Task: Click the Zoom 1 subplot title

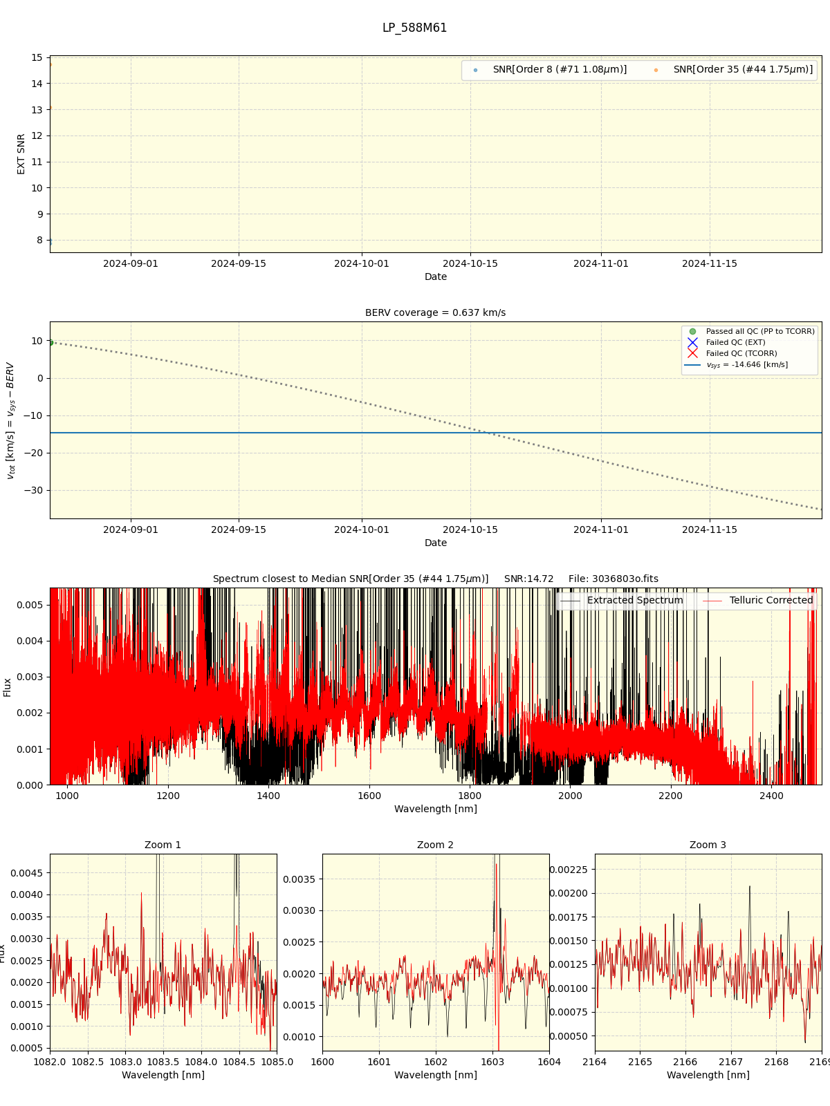Action: [163, 845]
